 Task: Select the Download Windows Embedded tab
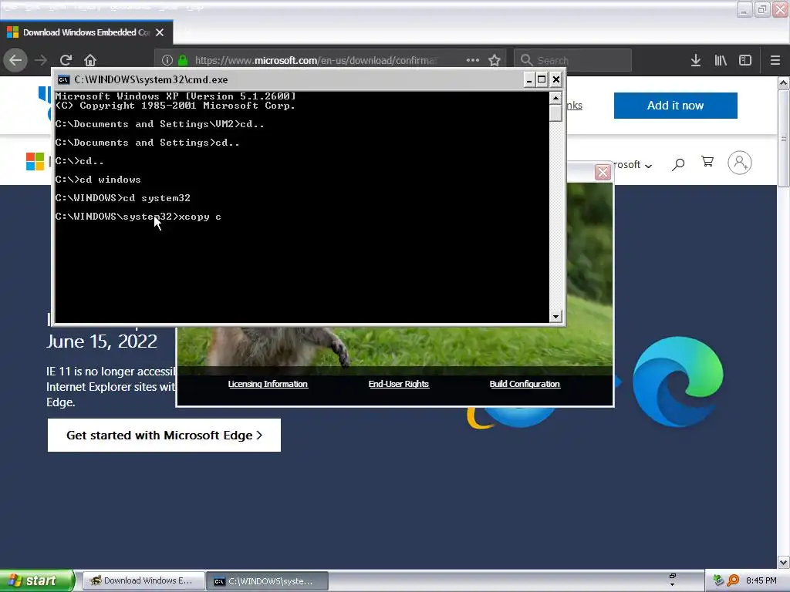tap(86, 32)
